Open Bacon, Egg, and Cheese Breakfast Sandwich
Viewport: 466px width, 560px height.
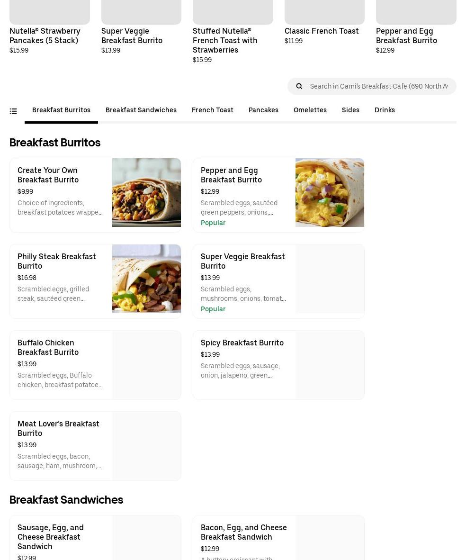coord(244,532)
